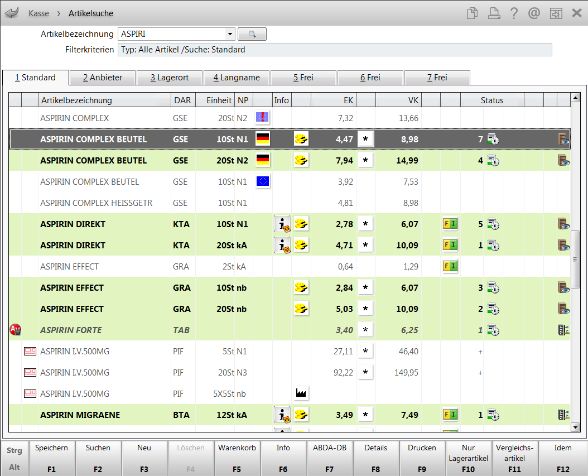
Task: Click the scroll up arrow of the table
Action: [x=575, y=98]
